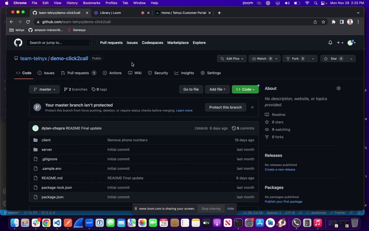Click the About settings gear icon
Image resolution: width=369 pixels, height=231 pixels.
click(338, 88)
